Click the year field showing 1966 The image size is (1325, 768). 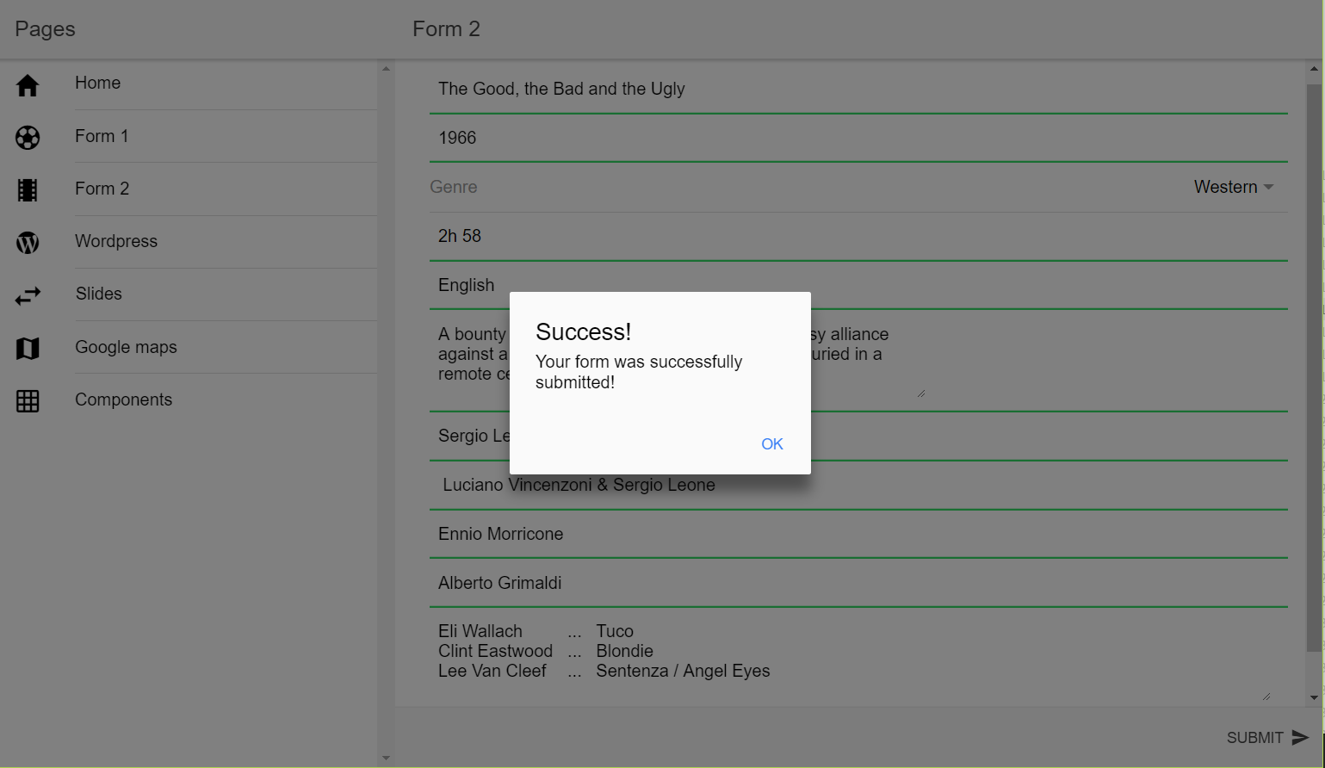pos(858,139)
